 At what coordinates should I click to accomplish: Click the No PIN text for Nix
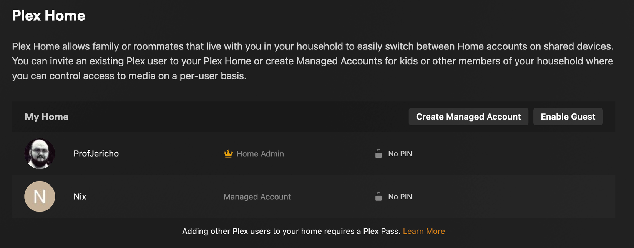tap(400, 197)
